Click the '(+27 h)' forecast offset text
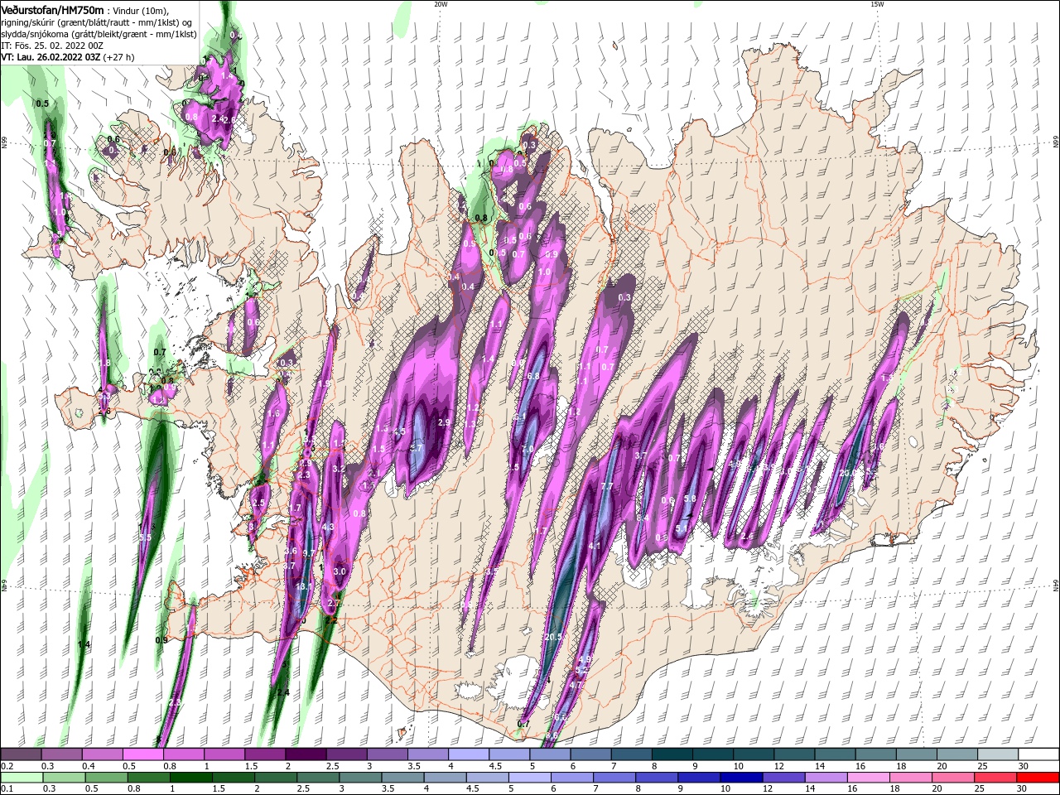This screenshot has height=795, width=1060. (x=120, y=57)
